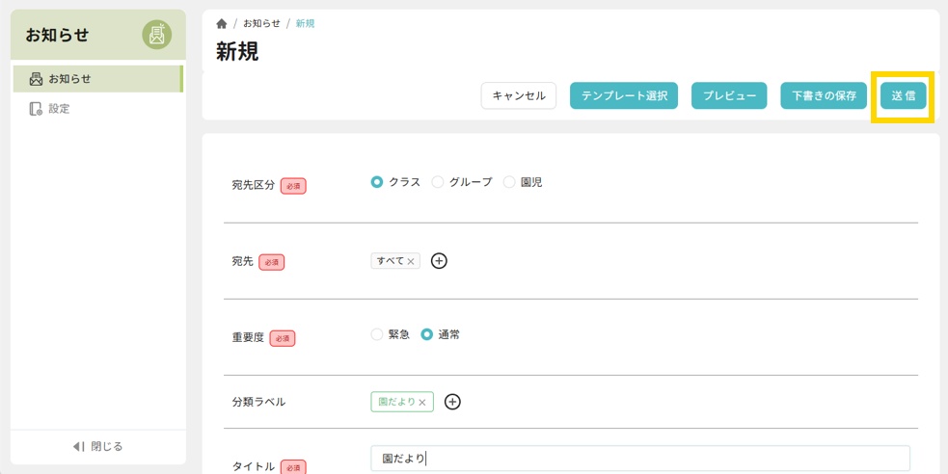The width and height of the screenshot is (948, 474).
Task: Remove the 園だより label tag
Action: click(x=422, y=402)
